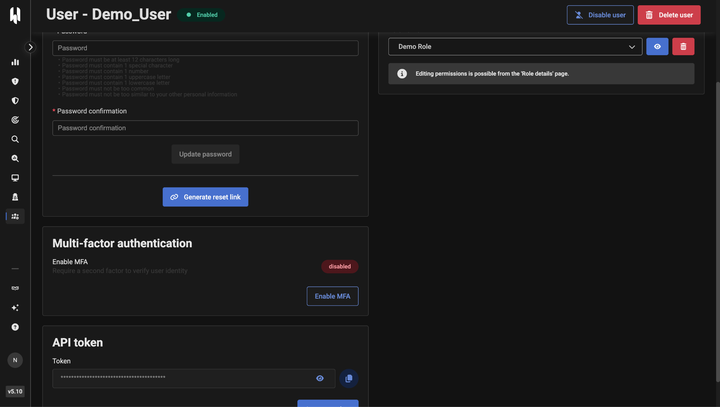This screenshot has width=720, height=407.
Task: Click the 'Multi-factor authentication' heading
Action: tap(122, 243)
